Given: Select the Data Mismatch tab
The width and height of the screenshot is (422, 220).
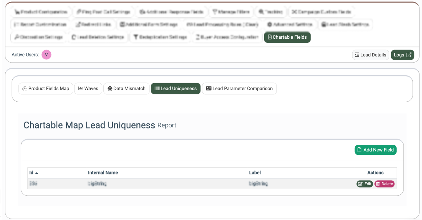Looking at the screenshot, I should pos(126,89).
